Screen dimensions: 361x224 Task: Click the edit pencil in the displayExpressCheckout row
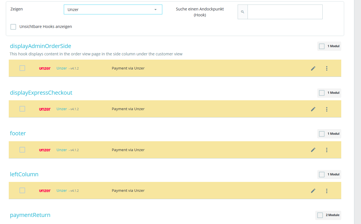[313, 109]
